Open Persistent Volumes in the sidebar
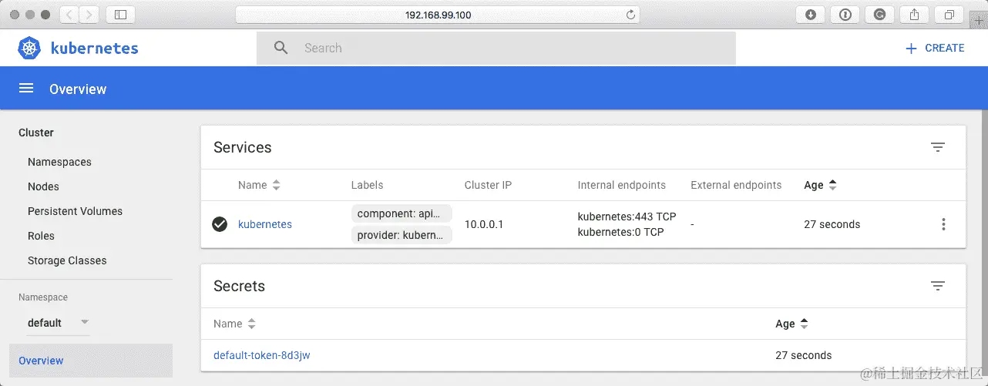The height and width of the screenshot is (386, 988). pyautogui.click(x=75, y=211)
